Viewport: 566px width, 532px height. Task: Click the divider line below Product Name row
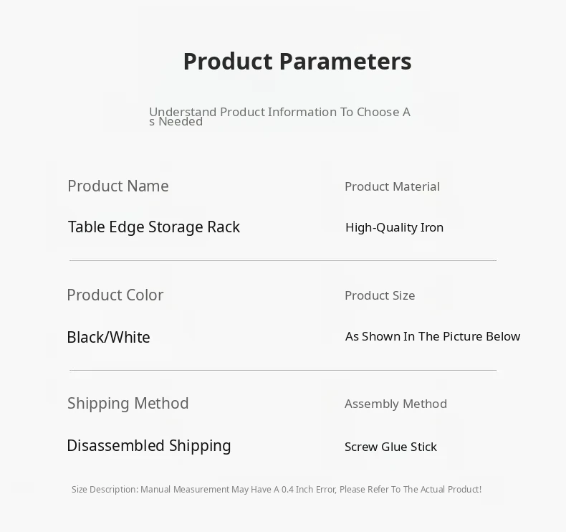click(x=283, y=260)
